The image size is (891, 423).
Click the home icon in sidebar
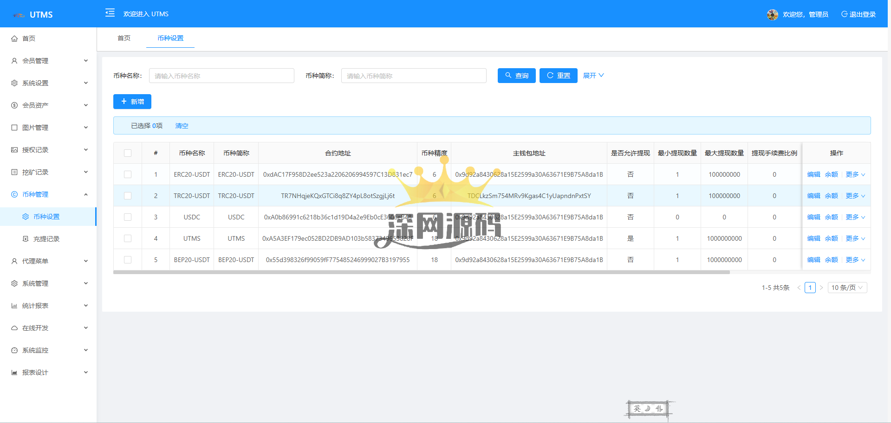[x=14, y=38]
